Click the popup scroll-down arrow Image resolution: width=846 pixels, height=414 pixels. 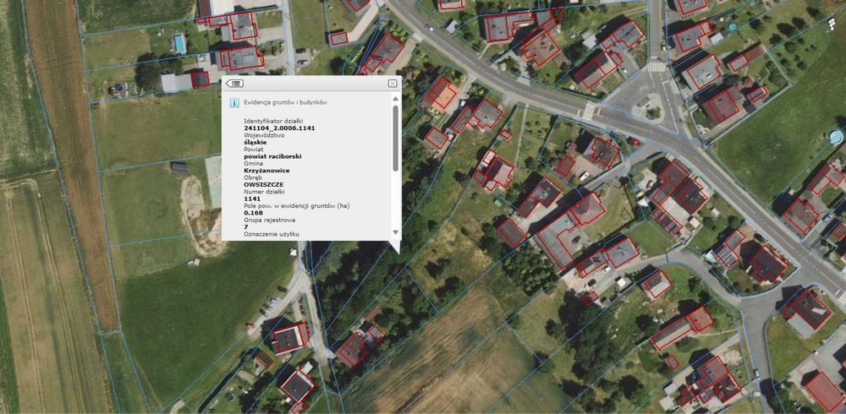click(395, 232)
